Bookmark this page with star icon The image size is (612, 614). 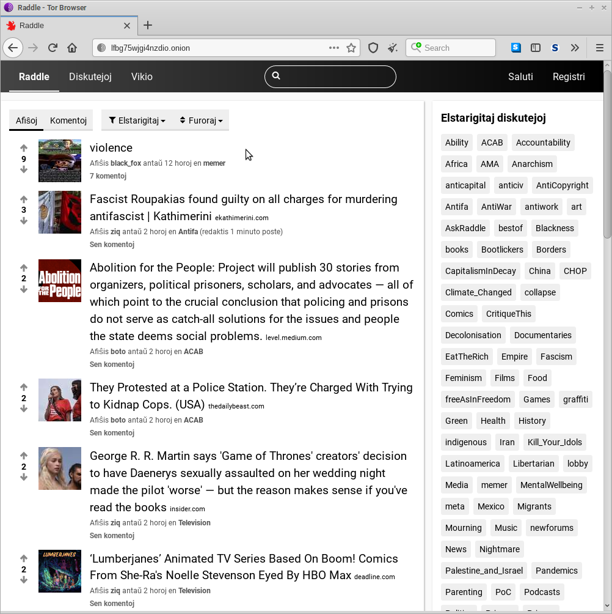coord(351,48)
